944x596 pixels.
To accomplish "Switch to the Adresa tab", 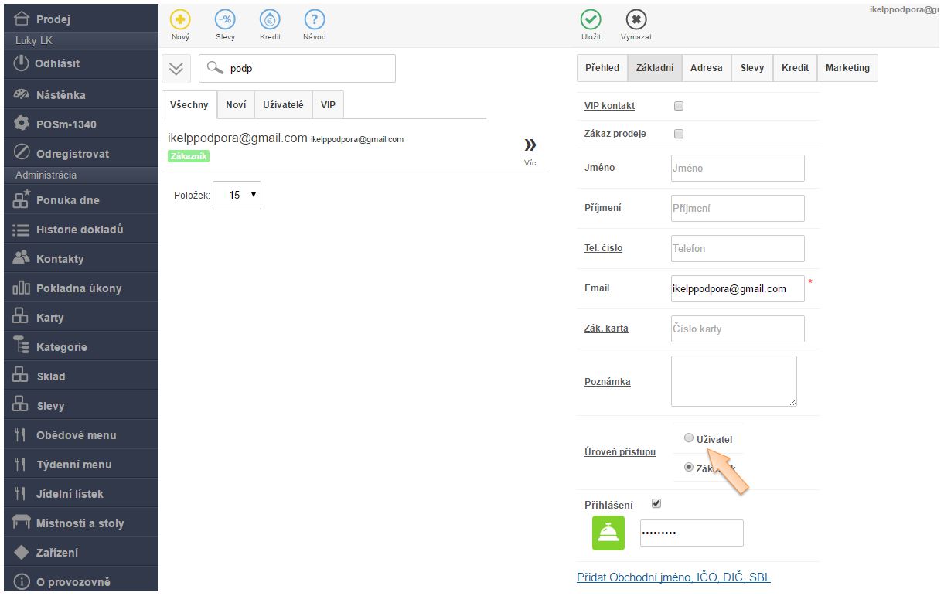I will [706, 68].
